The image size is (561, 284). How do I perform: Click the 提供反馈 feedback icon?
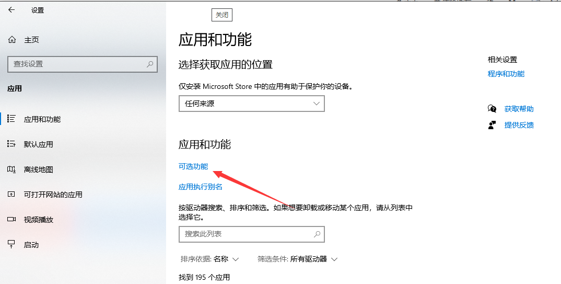492,125
